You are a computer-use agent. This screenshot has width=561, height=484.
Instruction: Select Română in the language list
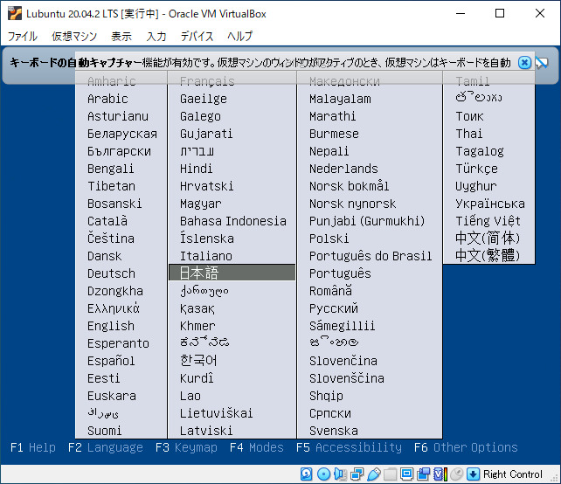click(330, 290)
